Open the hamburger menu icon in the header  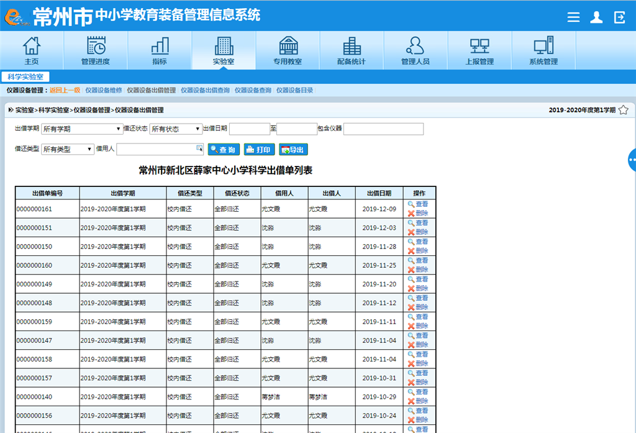pyautogui.click(x=573, y=17)
